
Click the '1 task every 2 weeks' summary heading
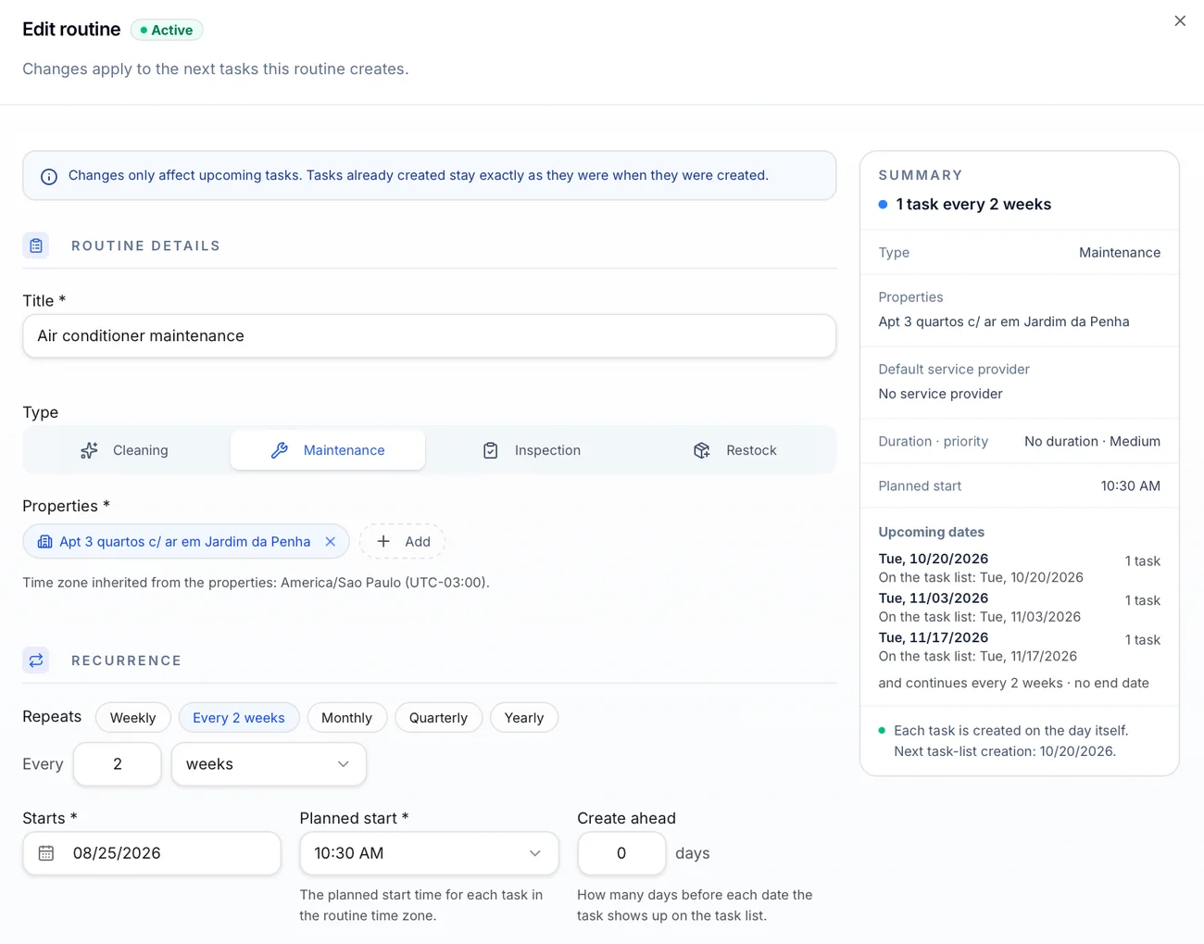coord(973,204)
